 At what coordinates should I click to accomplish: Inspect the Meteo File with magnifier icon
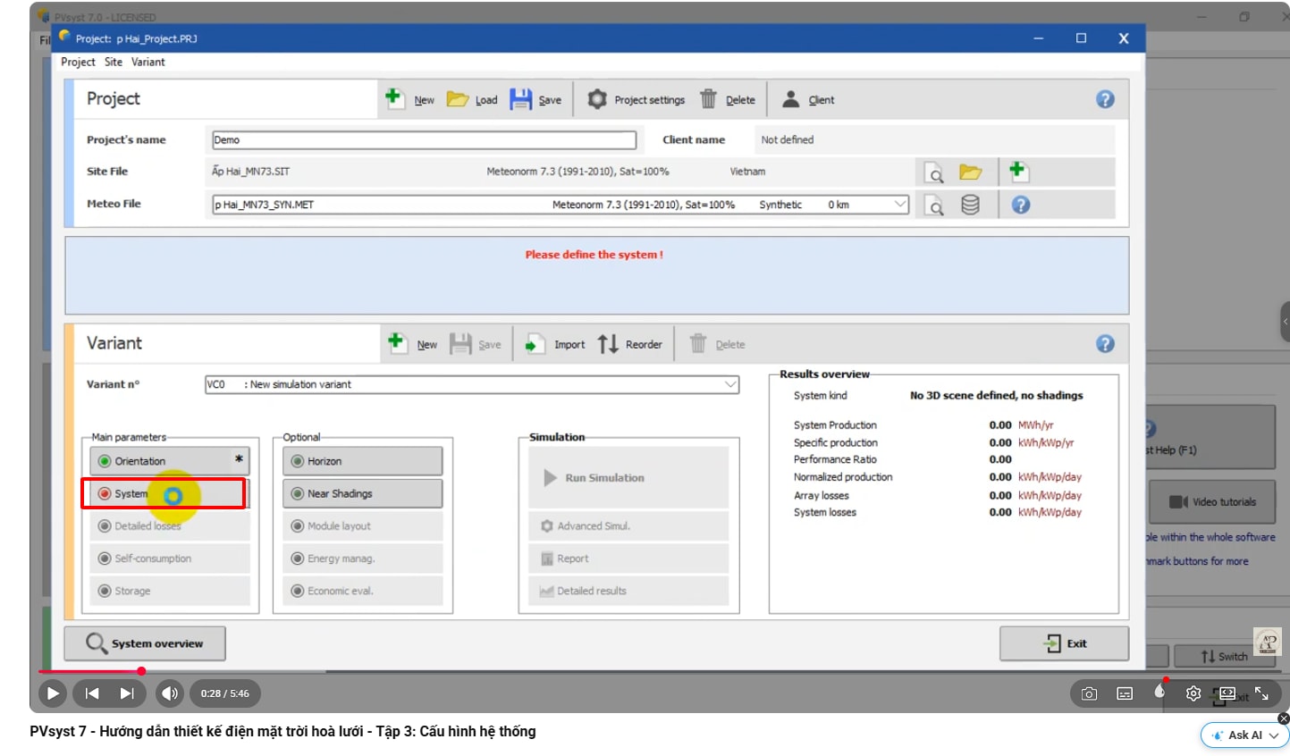[933, 206]
